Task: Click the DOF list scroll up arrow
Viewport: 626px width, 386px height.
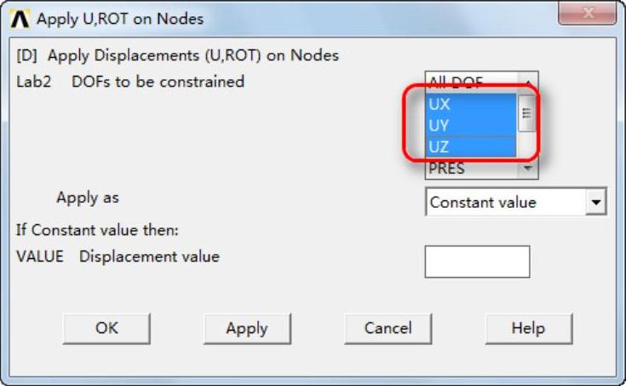Action: pyautogui.click(x=528, y=83)
